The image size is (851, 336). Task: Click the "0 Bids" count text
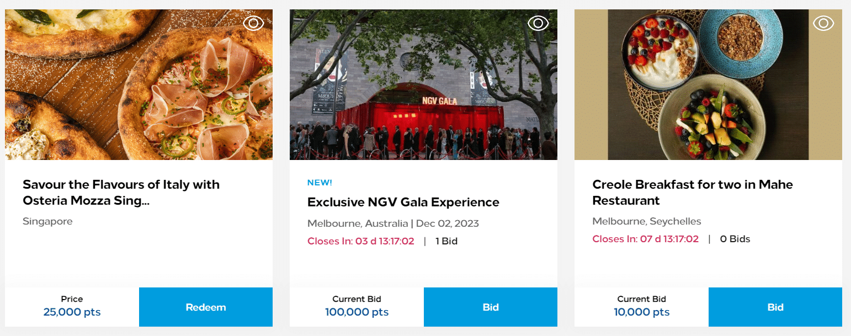pyautogui.click(x=735, y=239)
